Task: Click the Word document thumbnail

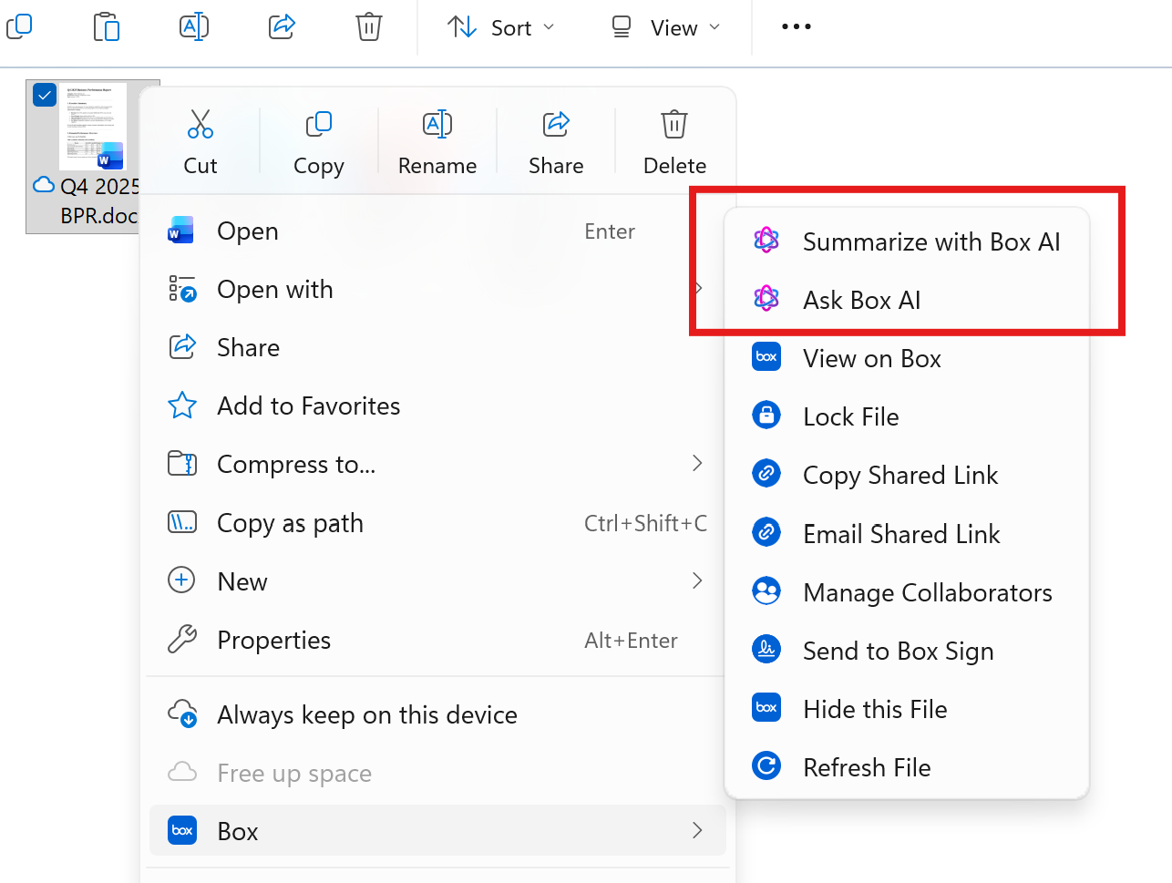Action: pyautogui.click(x=93, y=126)
